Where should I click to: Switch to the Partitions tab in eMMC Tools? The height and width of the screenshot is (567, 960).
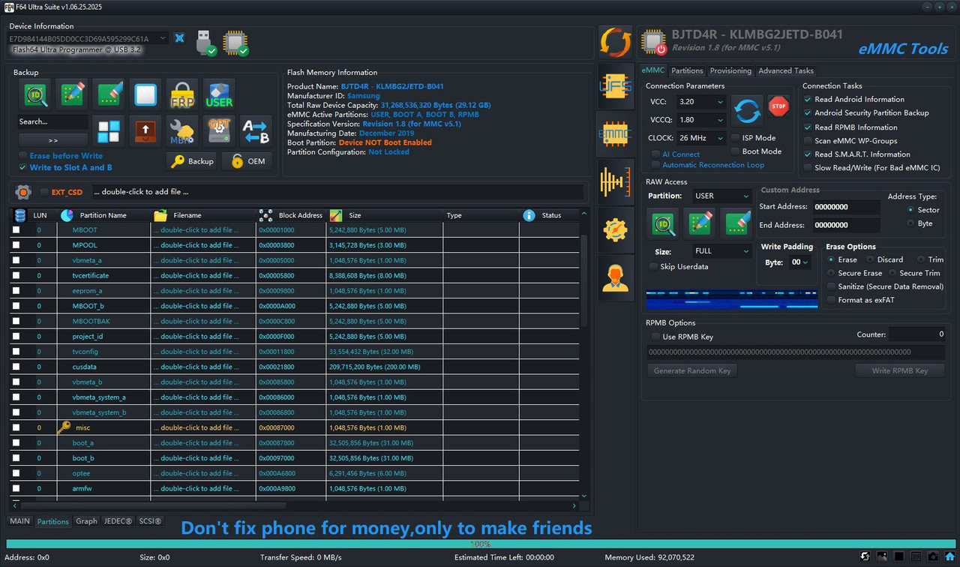click(x=687, y=70)
